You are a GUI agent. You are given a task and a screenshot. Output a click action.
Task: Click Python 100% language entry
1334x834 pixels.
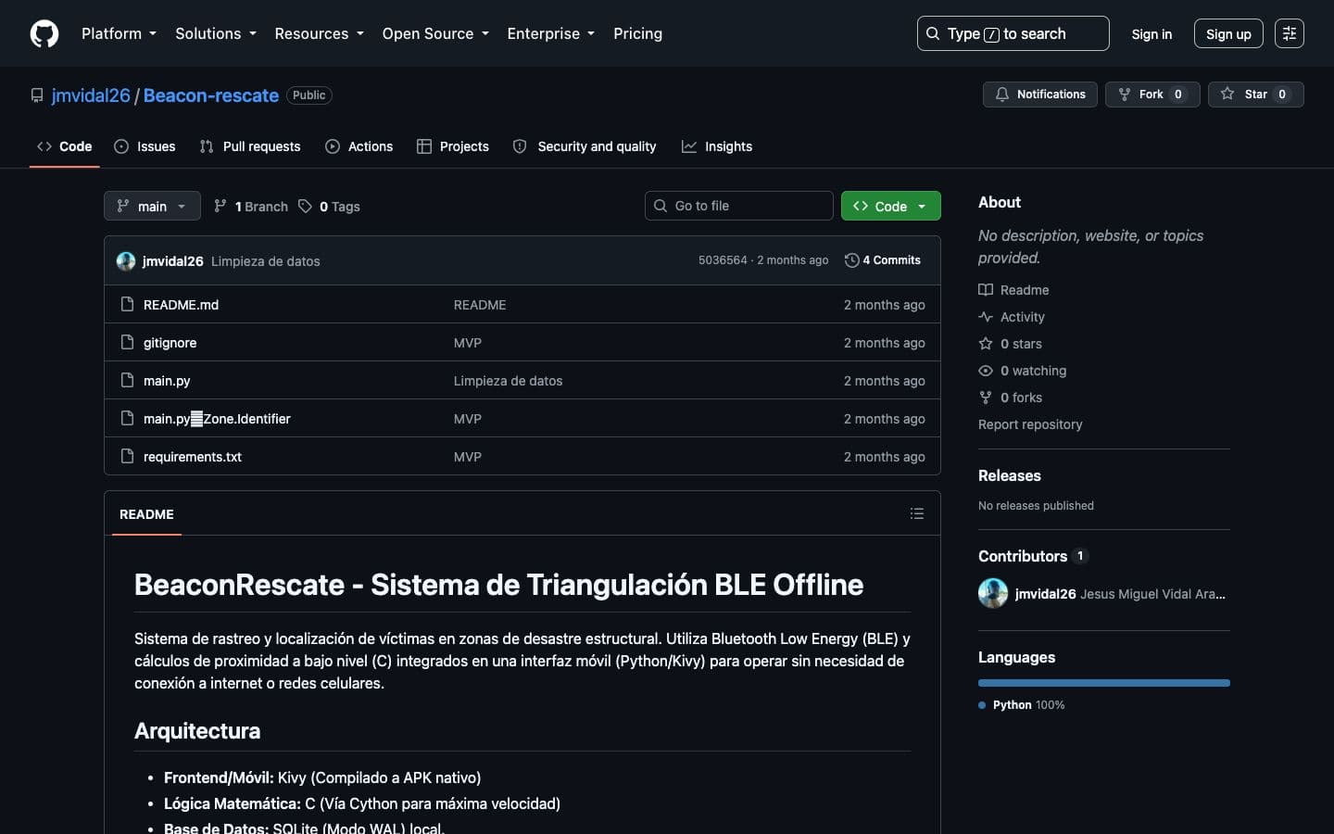1023,705
